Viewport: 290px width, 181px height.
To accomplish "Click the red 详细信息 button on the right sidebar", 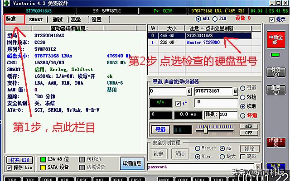I will click(276, 143).
